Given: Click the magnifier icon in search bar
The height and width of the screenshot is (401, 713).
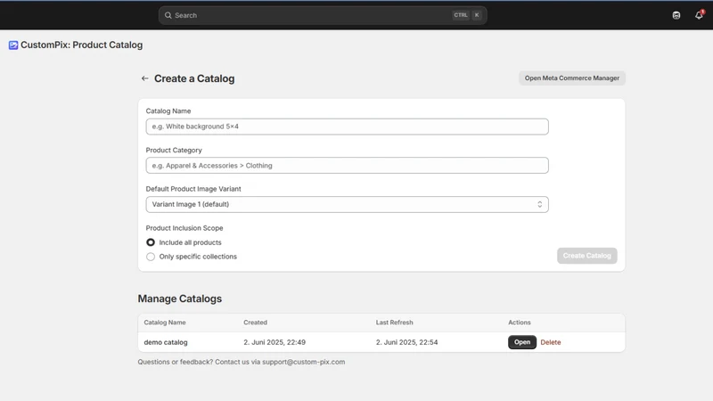Looking at the screenshot, I should point(168,15).
